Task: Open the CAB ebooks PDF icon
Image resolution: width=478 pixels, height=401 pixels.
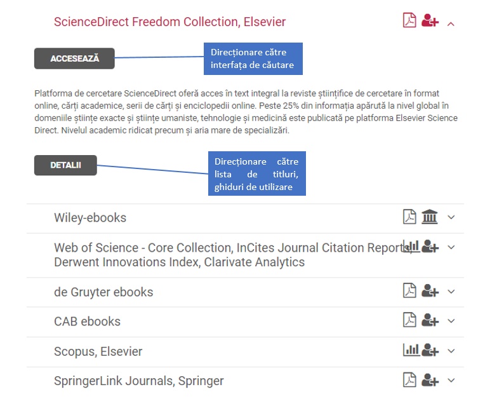Action: click(x=409, y=320)
